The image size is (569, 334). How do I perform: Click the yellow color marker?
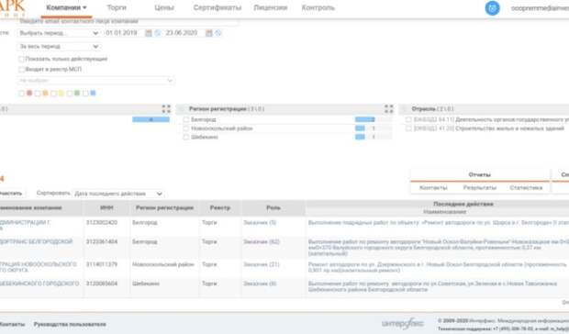pyautogui.click(x=61, y=94)
